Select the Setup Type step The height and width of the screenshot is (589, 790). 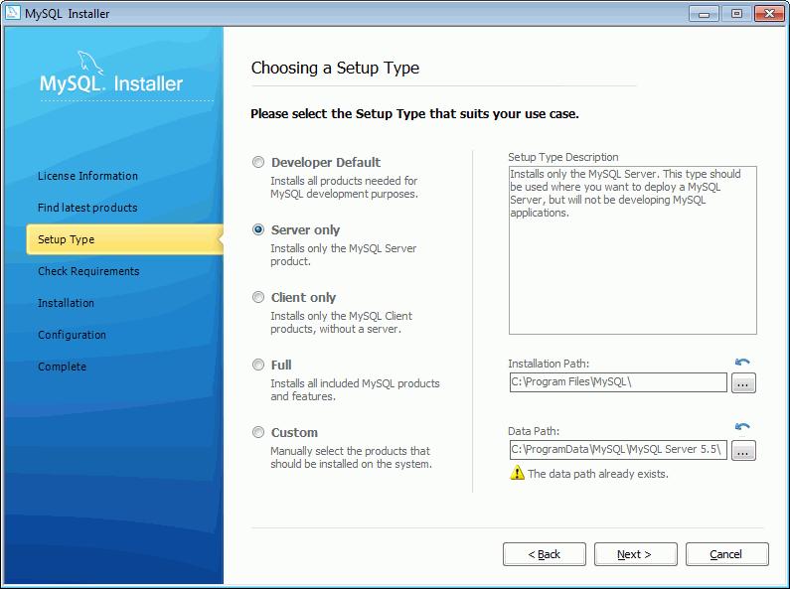point(124,239)
